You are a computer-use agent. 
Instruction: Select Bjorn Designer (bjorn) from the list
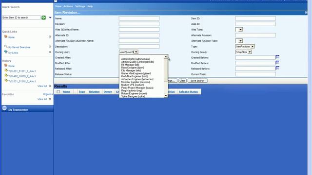pos(133,68)
